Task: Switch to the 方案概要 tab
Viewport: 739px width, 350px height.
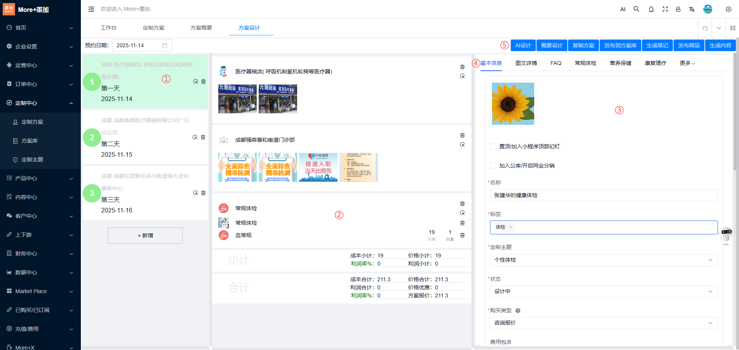Action: 201,28
